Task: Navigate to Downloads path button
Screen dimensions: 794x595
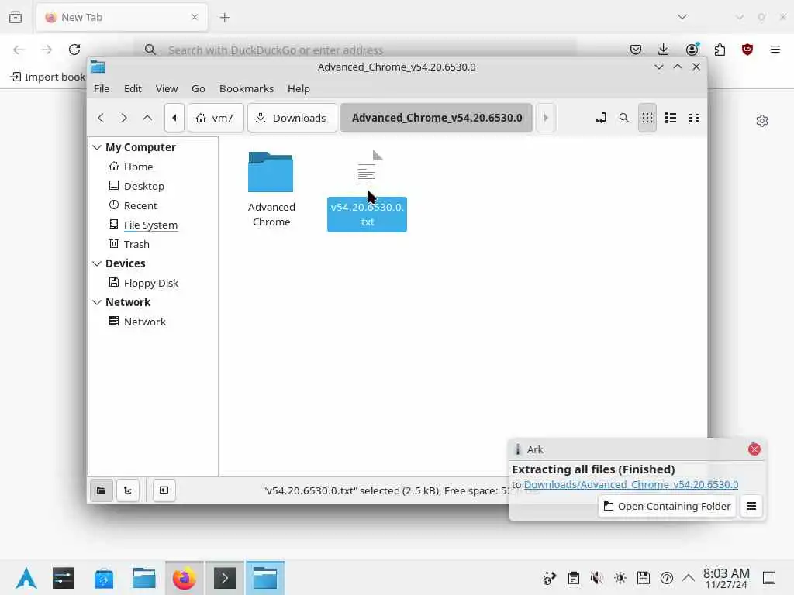Action: [292, 118]
